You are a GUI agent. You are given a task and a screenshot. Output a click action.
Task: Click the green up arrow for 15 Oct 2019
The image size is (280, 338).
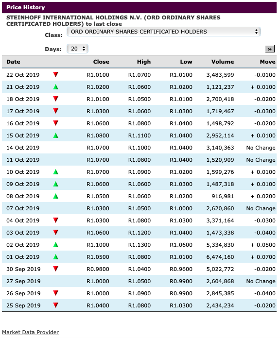(55, 135)
